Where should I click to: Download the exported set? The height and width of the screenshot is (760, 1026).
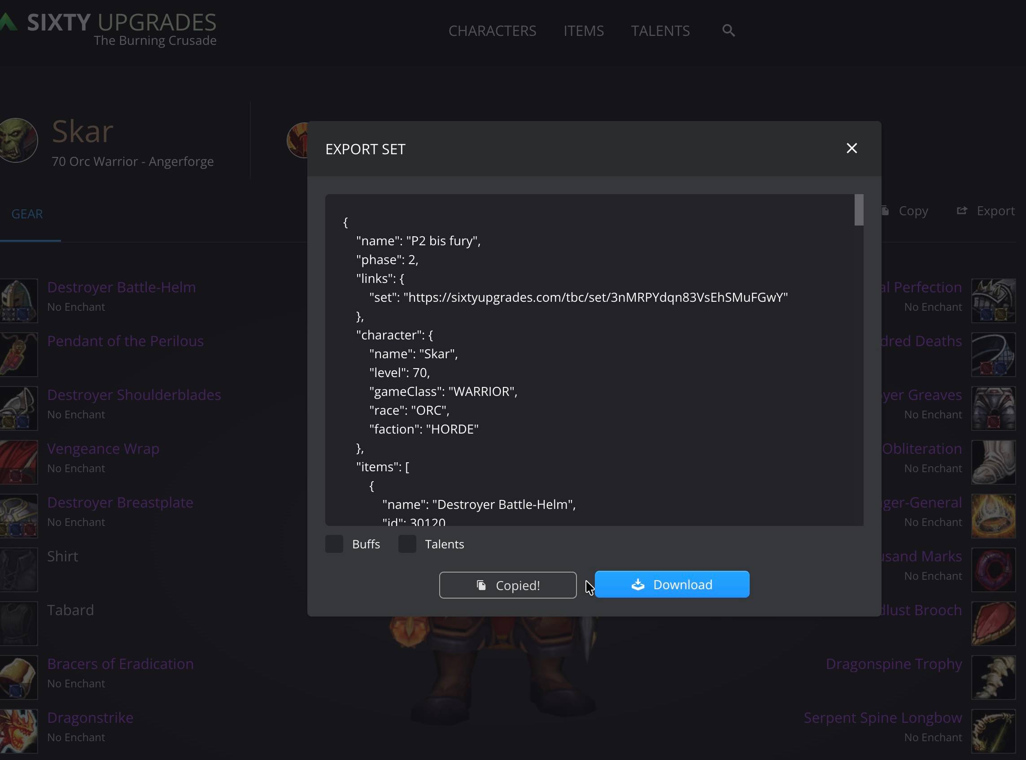(672, 584)
